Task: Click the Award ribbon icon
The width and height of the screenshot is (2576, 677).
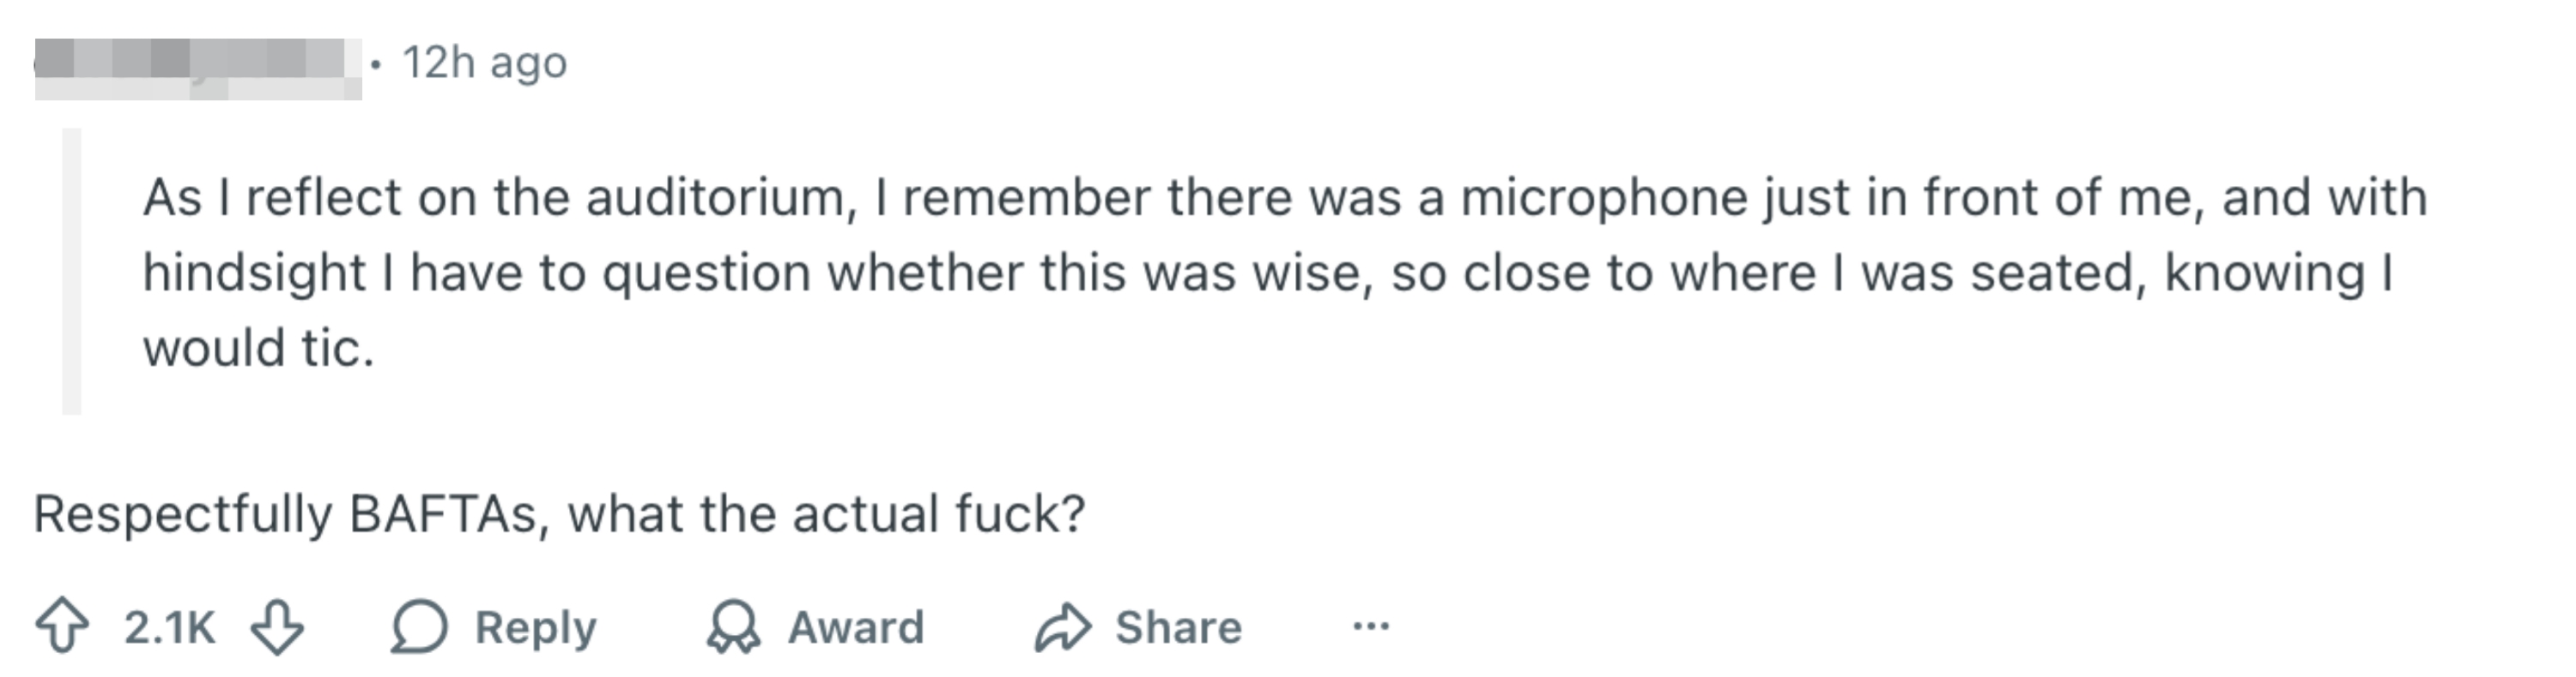Action: 734,626
